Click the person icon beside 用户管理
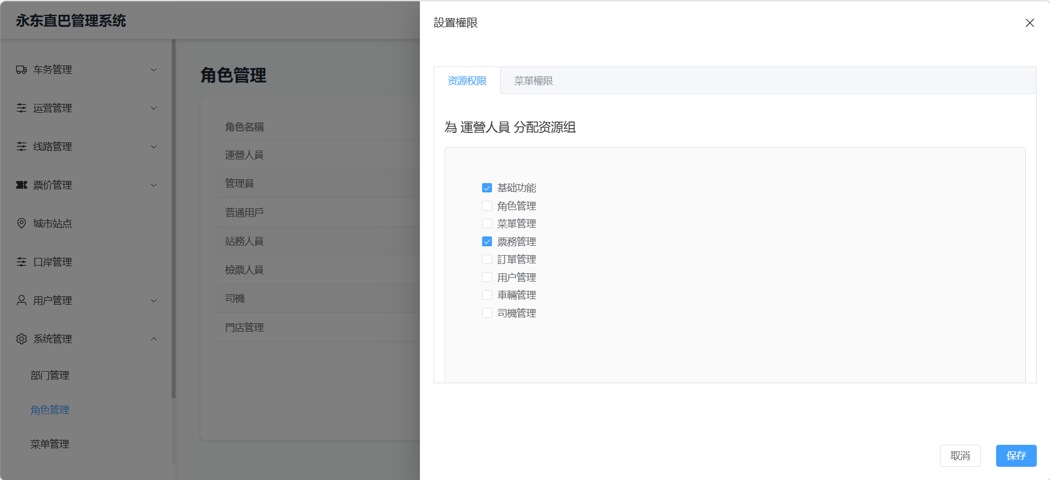The image size is (1050, 480). point(21,300)
